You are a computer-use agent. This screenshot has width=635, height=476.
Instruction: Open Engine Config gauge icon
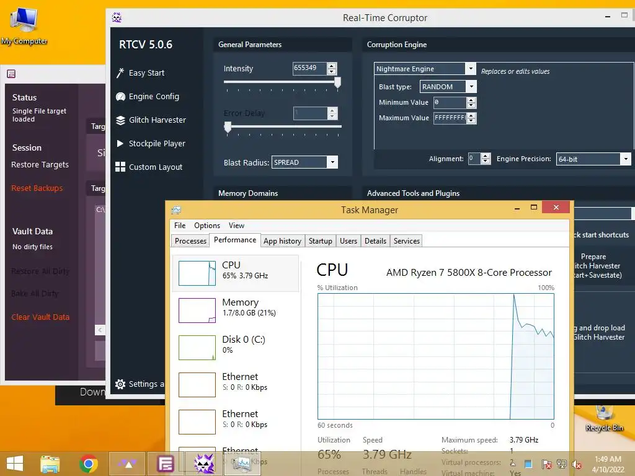[120, 96]
